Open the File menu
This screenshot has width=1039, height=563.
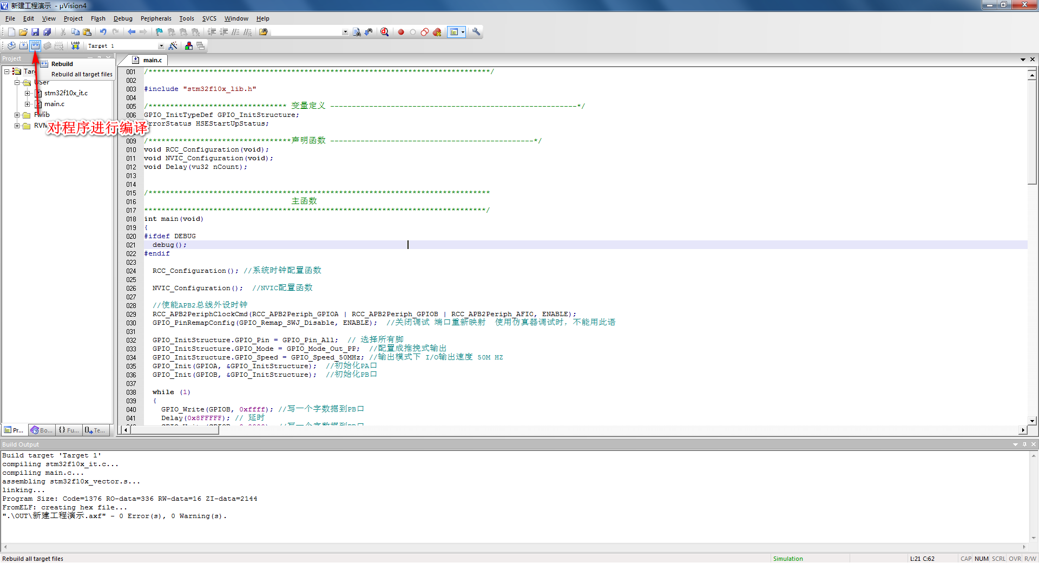pos(10,18)
